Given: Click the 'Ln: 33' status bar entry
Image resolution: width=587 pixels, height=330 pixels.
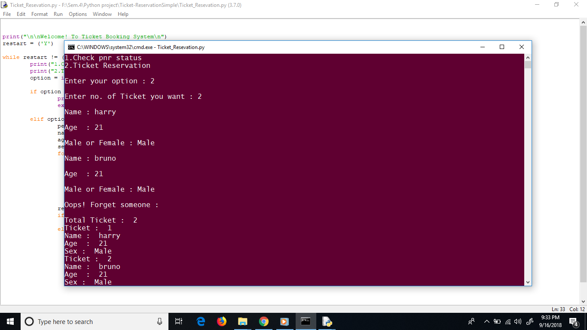Looking at the screenshot, I should click(558, 309).
